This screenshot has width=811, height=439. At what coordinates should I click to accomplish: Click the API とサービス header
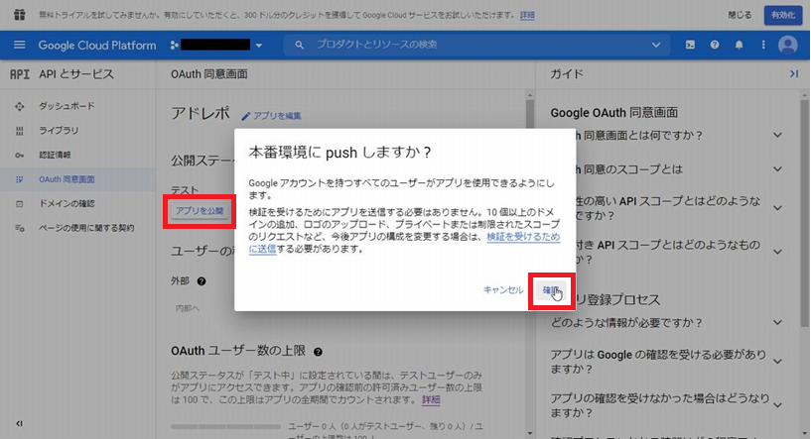76,74
